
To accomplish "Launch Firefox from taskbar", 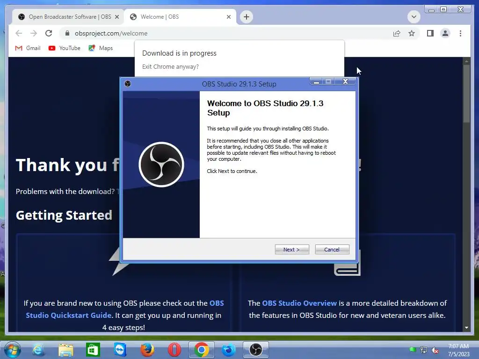I will [x=147, y=350].
